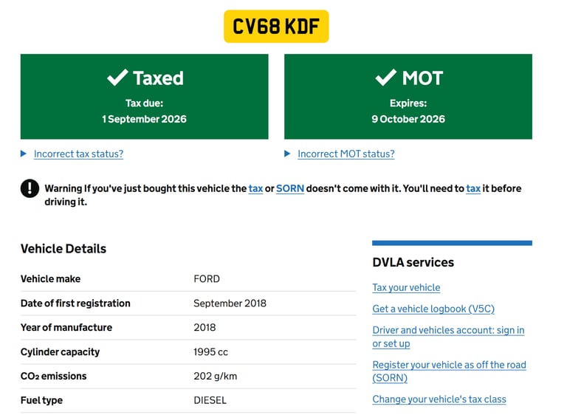
Task: Click the 'tax' link before 'it before driving'
Action: tap(473, 188)
